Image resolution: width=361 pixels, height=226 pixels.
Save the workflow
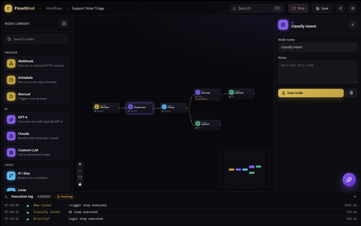[322, 9]
